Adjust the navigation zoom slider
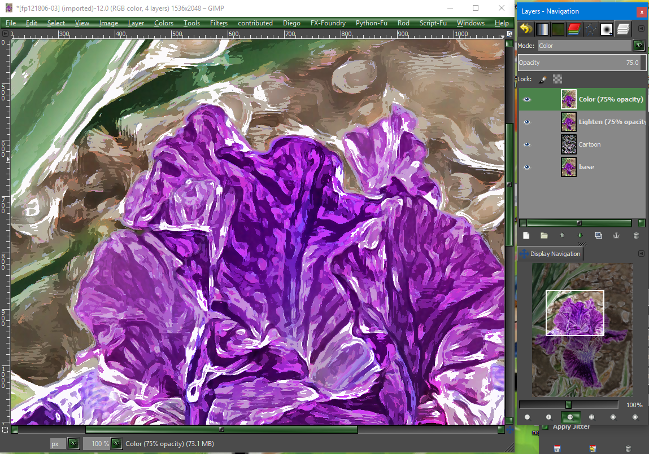 coord(568,405)
